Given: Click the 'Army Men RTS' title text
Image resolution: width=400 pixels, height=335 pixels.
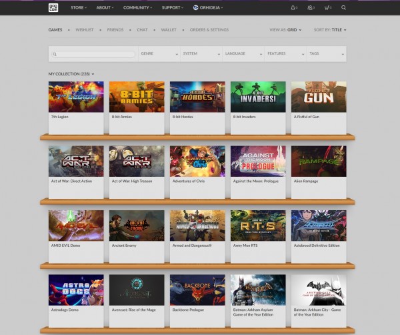Looking at the screenshot, I should point(245,246).
